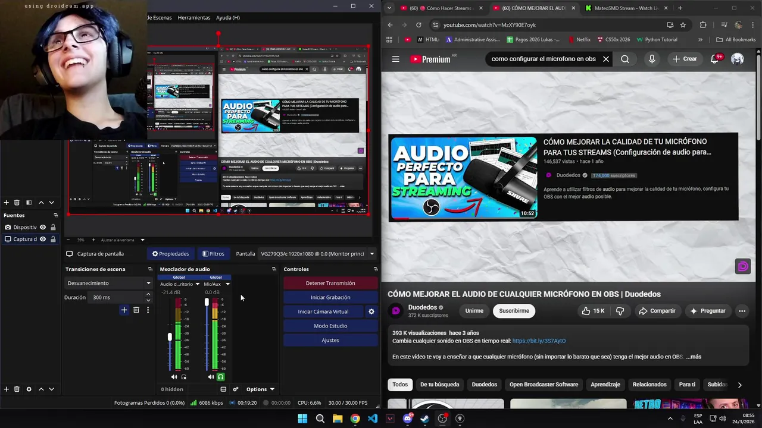Open Discord from the Windows taskbar

pyautogui.click(x=408, y=418)
